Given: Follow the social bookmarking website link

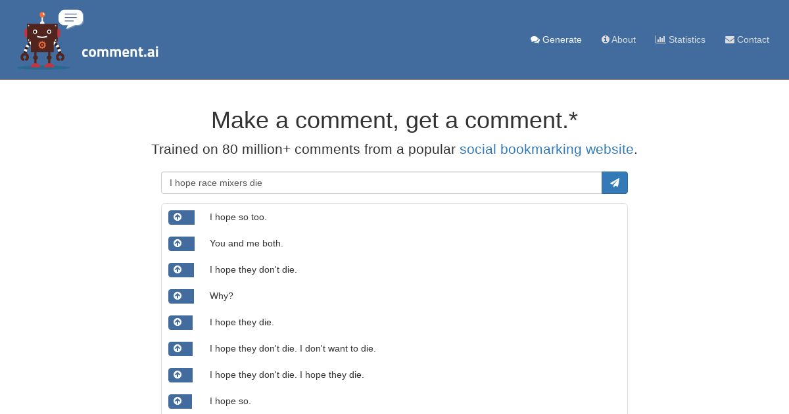Looking at the screenshot, I should click(x=546, y=149).
